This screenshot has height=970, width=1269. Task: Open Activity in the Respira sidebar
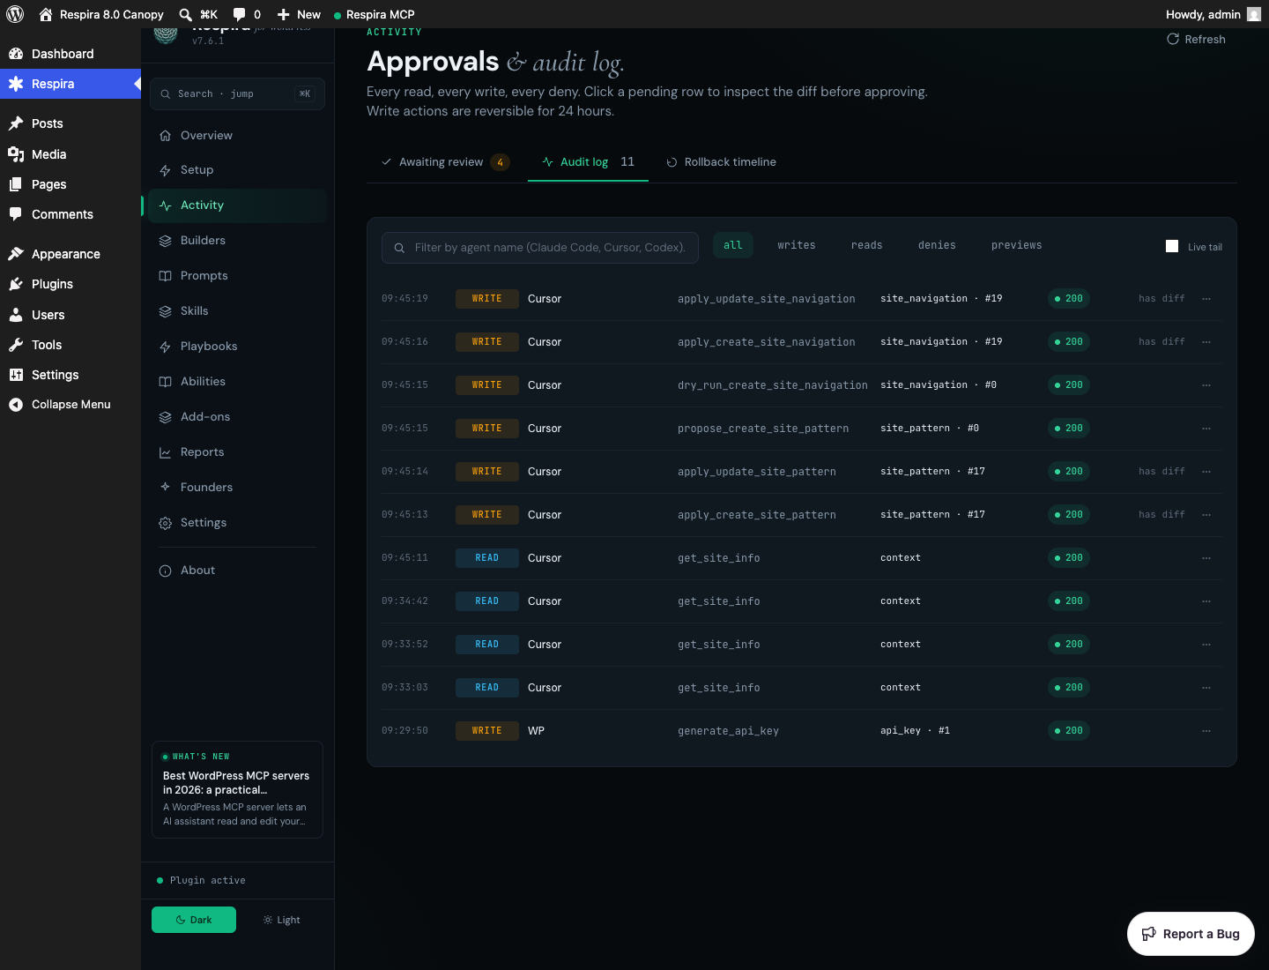[237, 205]
